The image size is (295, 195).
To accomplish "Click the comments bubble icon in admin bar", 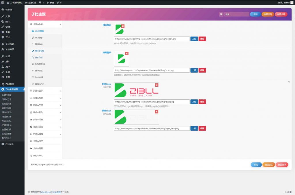I will tap(40, 2).
